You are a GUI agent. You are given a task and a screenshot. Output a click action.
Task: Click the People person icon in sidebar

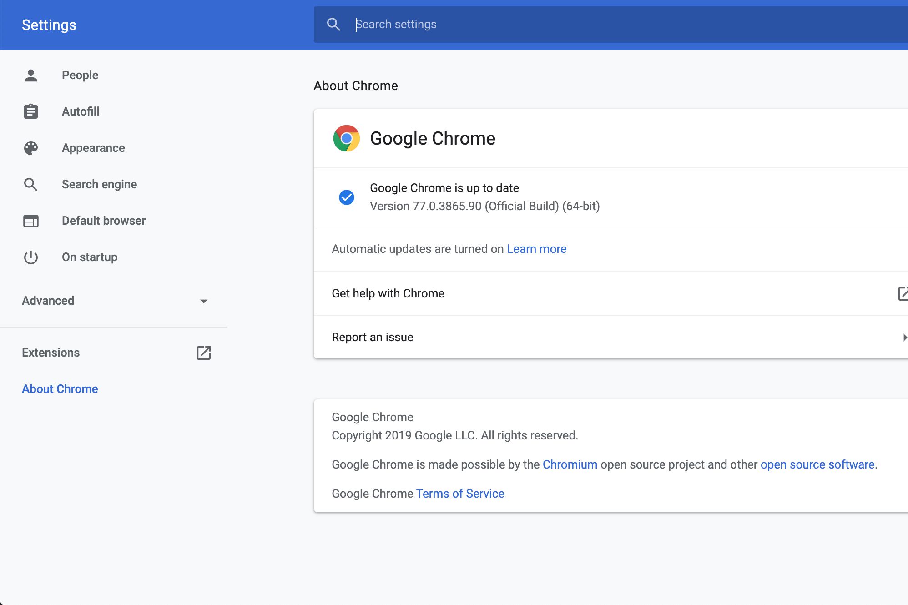(31, 75)
